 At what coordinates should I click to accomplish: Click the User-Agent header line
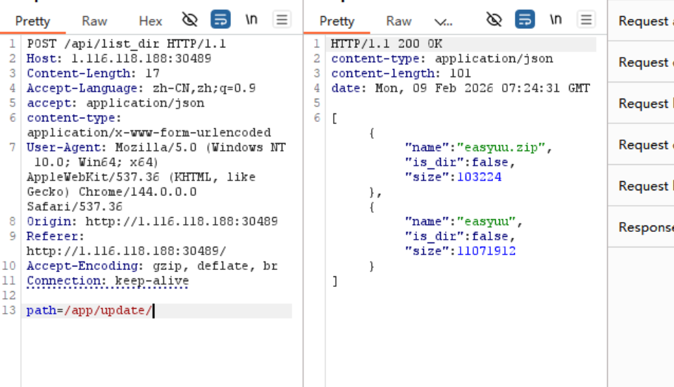(156, 147)
